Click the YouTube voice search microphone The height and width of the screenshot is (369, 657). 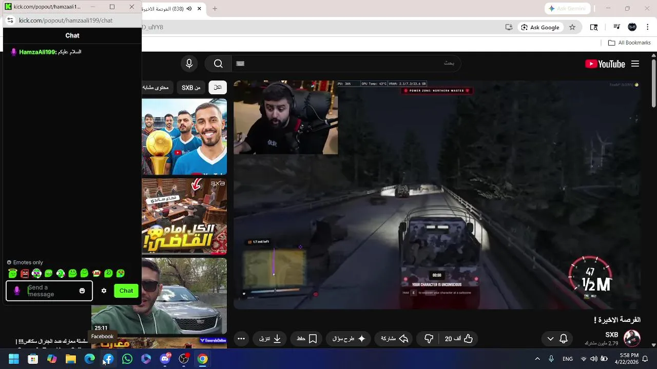pos(189,64)
